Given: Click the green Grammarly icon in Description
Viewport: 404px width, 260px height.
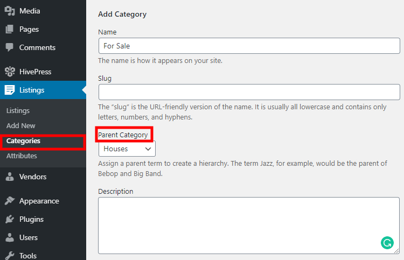Looking at the screenshot, I should click(387, 243).
